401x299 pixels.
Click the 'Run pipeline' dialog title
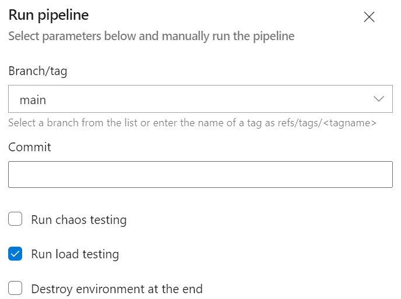48,15
